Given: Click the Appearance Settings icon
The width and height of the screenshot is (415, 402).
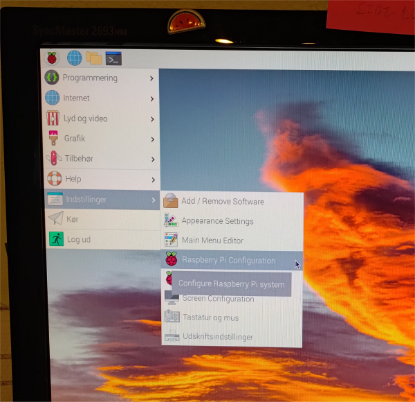Looking at the screenshot, I should click(171, 221).
